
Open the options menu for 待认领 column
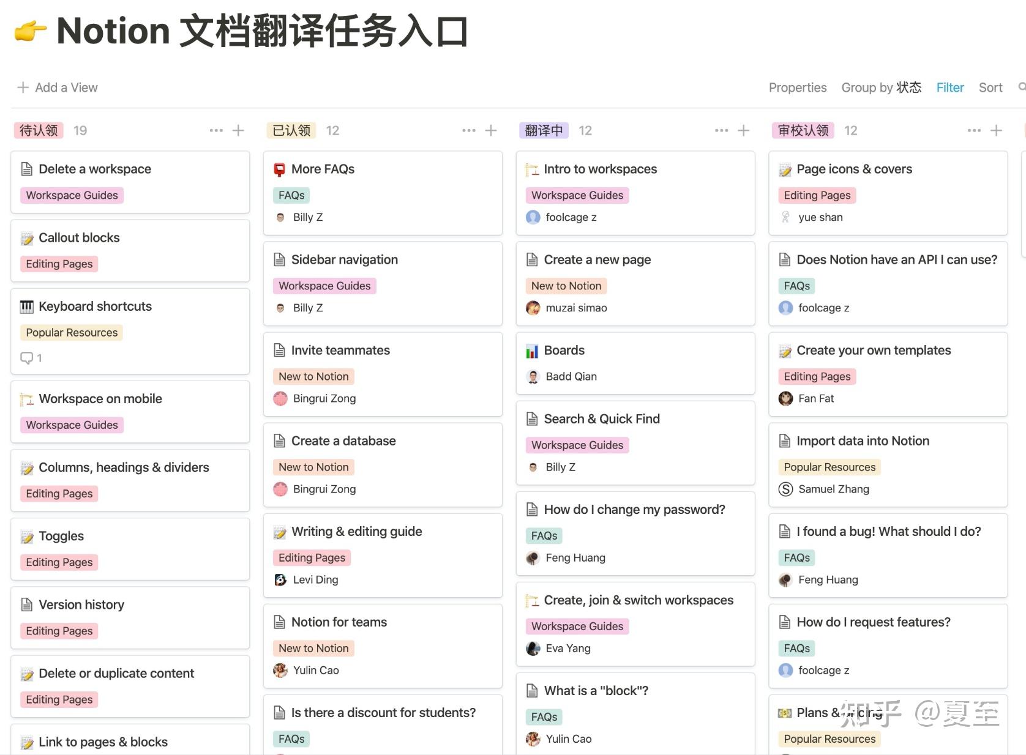coord(216,130)
